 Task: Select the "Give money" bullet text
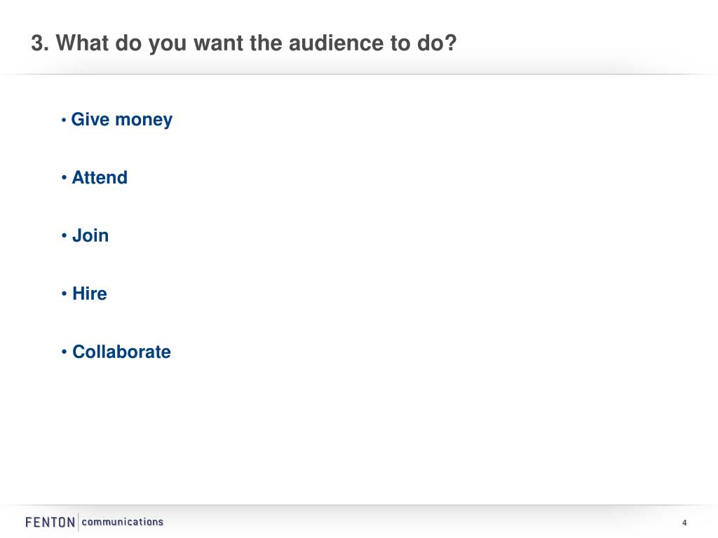coord(122,120)
